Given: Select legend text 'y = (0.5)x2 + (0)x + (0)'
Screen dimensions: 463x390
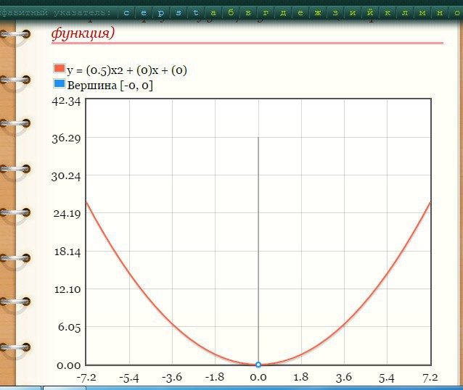Looking at the screenshot, I should tap(127, 70).
